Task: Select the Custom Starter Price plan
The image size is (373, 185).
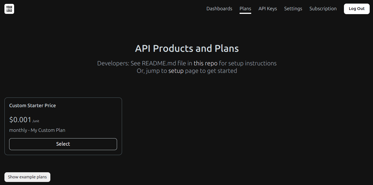Action: pos(63,144)
